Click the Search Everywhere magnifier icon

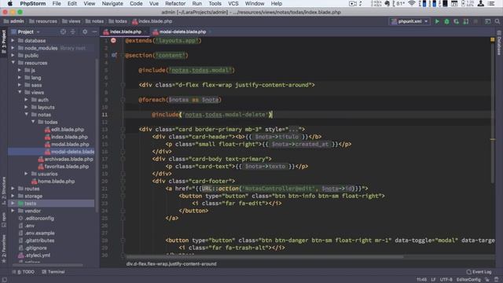(497, 21)
